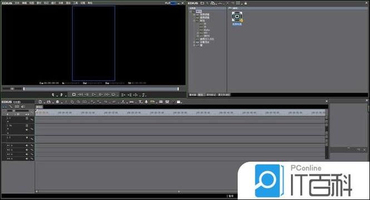This screenshot has height=200, width=370.
Task: Toggle loop playback in the player controls
Action: coord(114,95)
